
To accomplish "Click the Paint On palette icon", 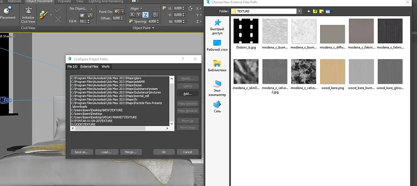I will click(117, 11).
